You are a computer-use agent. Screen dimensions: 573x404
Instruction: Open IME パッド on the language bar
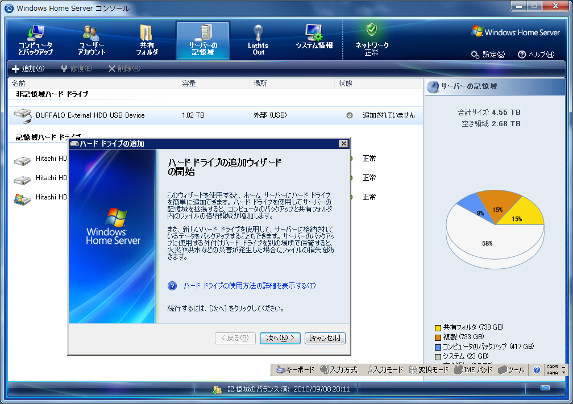coord(473,370)
